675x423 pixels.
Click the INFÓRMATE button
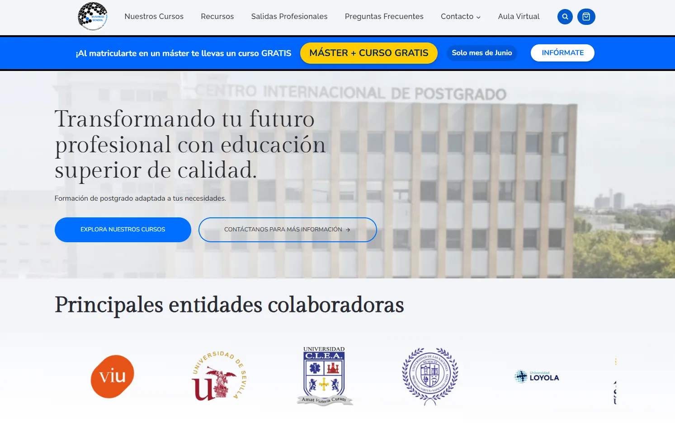[562, 53]
